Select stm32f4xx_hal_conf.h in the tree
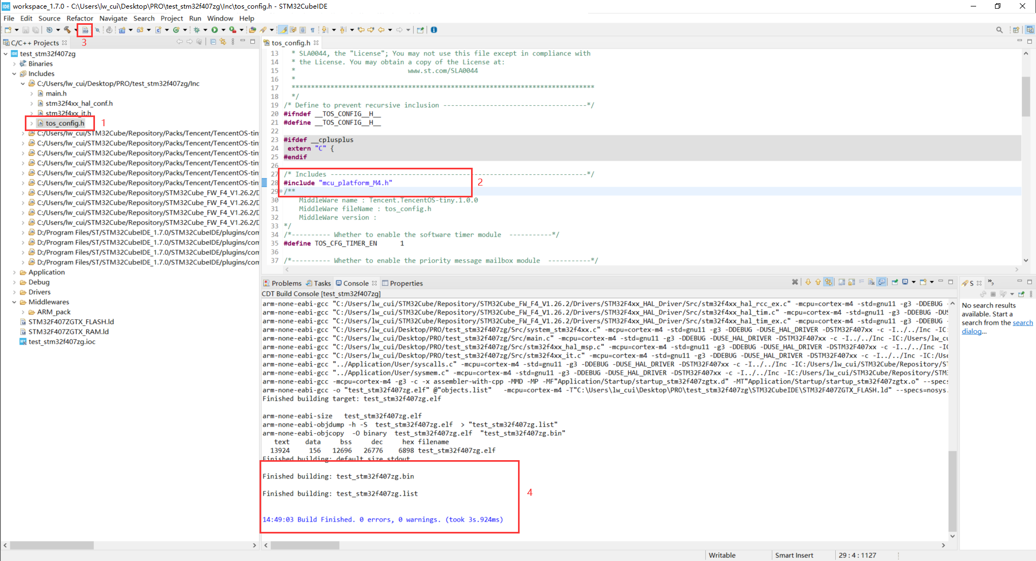The height and width of the screenshot is (561, 1036). point(79,103)
